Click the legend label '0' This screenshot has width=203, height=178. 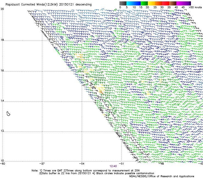120,7
